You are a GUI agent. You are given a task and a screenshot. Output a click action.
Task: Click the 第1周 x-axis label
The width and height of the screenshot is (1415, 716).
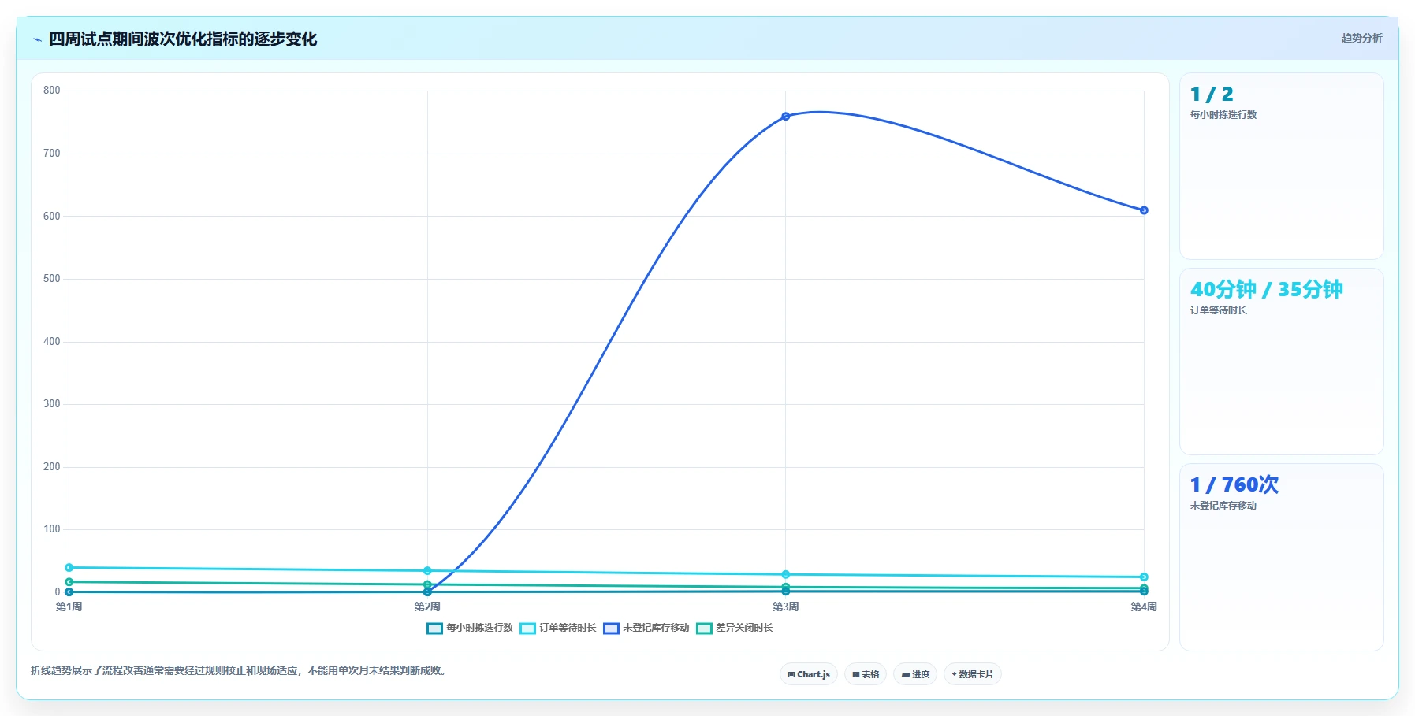(69, 607)
